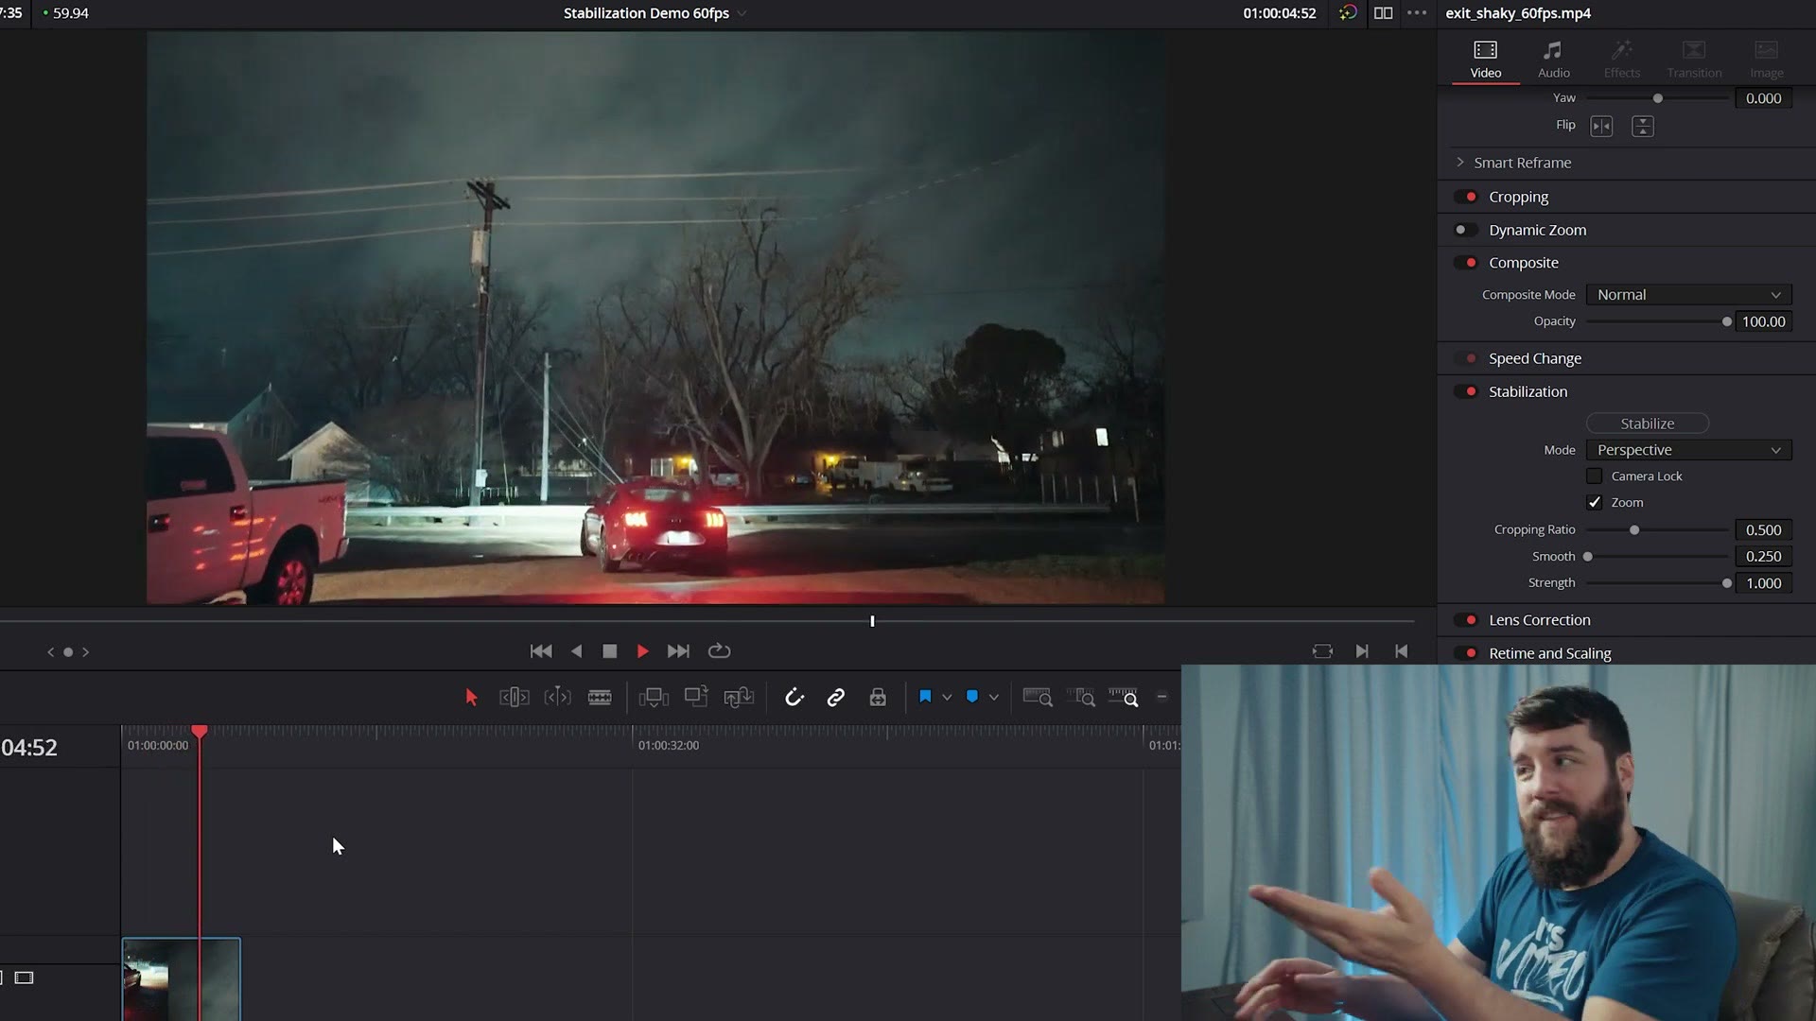The height and width of the screenshot is (1021, 1816).
Task: Enable the Camera Lock checkbox
Action: (1595, 476)
